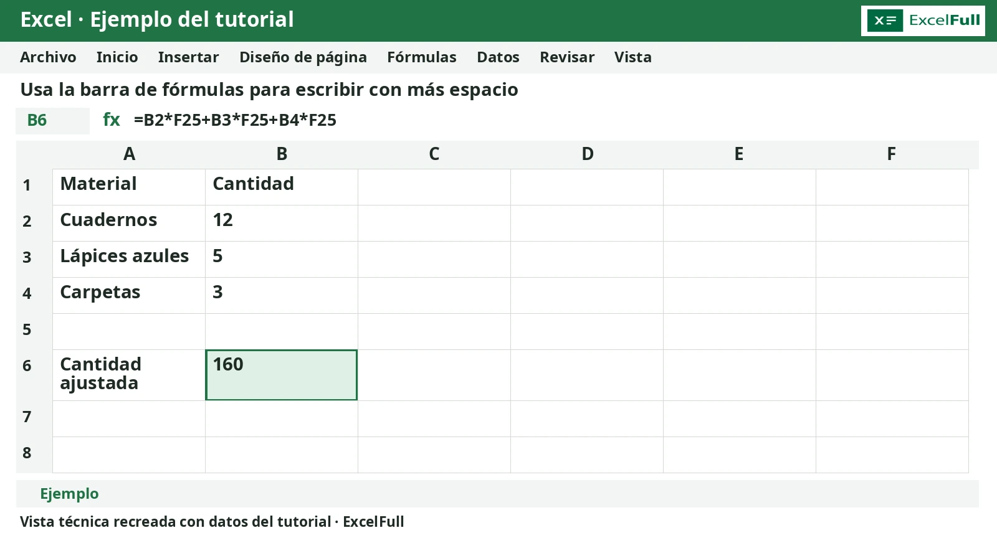
Task: Select row 7 header
Action: point(34,418)
